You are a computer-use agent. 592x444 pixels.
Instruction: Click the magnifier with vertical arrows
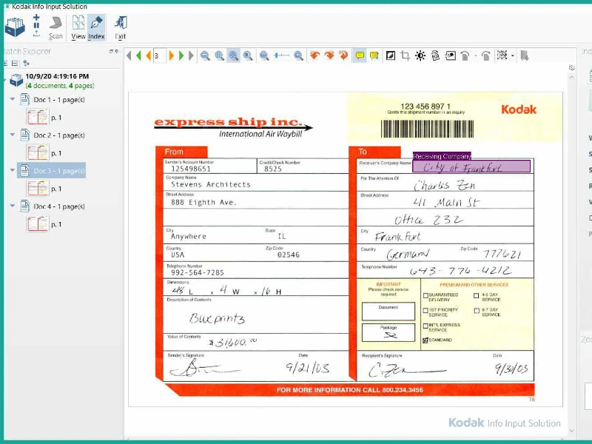click(219, 56)
